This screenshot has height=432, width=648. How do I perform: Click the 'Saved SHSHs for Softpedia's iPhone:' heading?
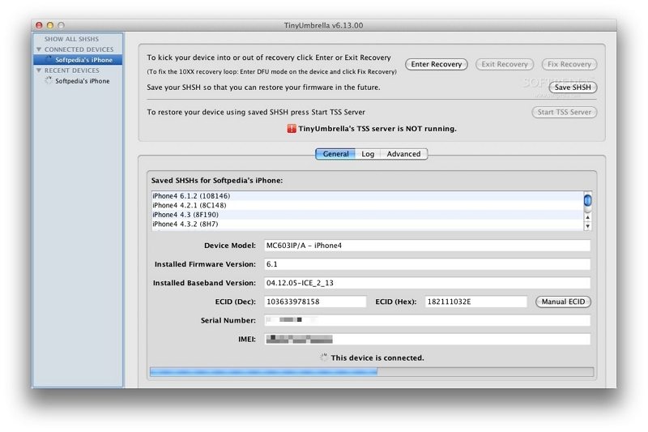click(x=217, y=181)
